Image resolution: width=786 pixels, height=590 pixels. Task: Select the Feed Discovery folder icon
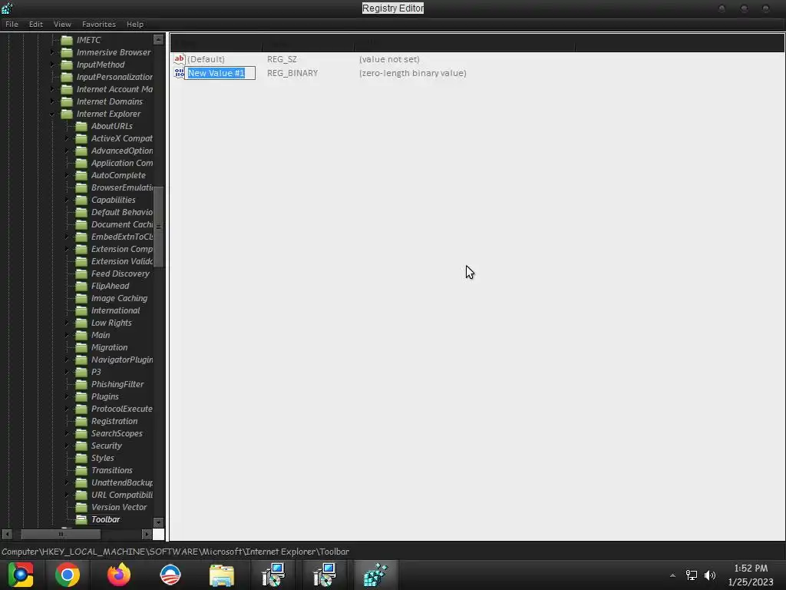[x=81, y=273]
